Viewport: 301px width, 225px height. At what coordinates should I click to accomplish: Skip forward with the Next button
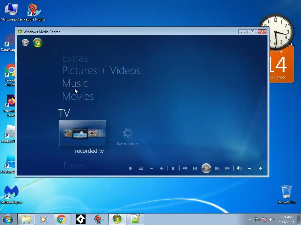(x=217, y=168)
